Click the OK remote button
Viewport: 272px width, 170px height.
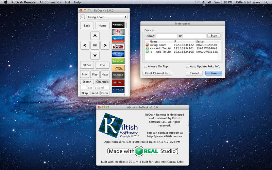pyautogui.click(x=95, y=46)
